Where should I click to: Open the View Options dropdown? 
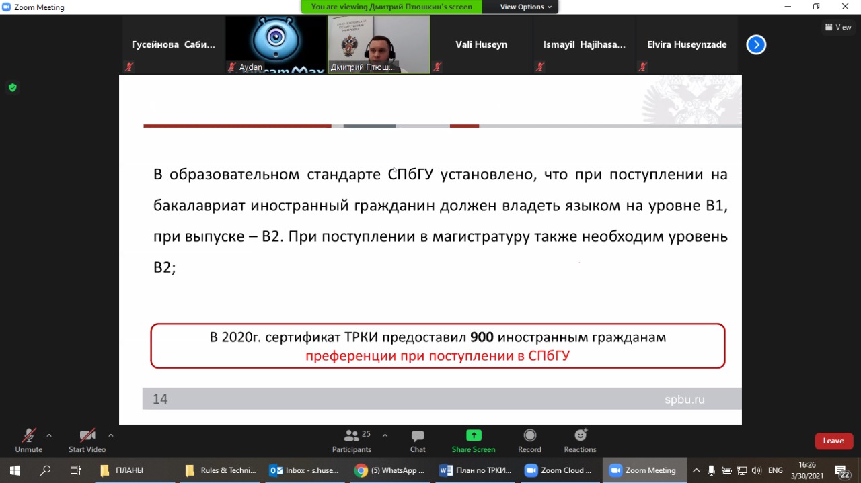(x=526, y=7)
